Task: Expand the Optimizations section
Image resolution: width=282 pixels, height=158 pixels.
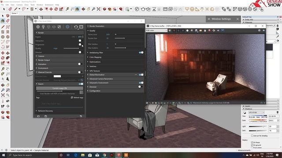Action: [115, 62]
